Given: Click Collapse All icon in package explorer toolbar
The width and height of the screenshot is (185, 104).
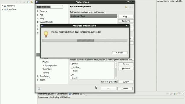Looking at the screenshot, I should 28,2.
